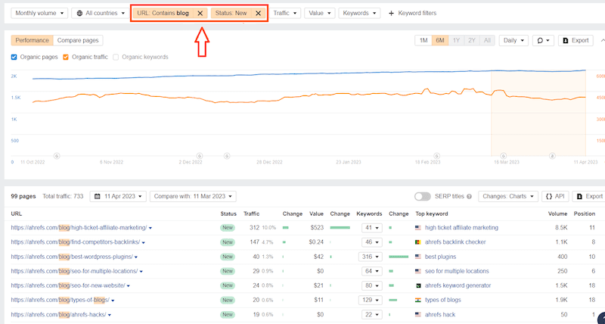
Task: Open the Value filter dropdown
Action: pyautogui.click(x=319, y=13)
